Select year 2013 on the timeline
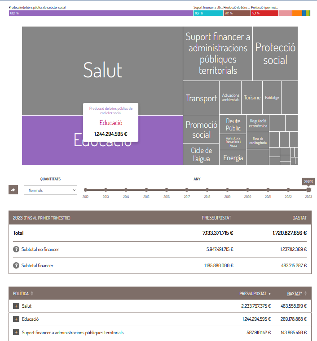This screenshot has width=317, height=341. 106,190
